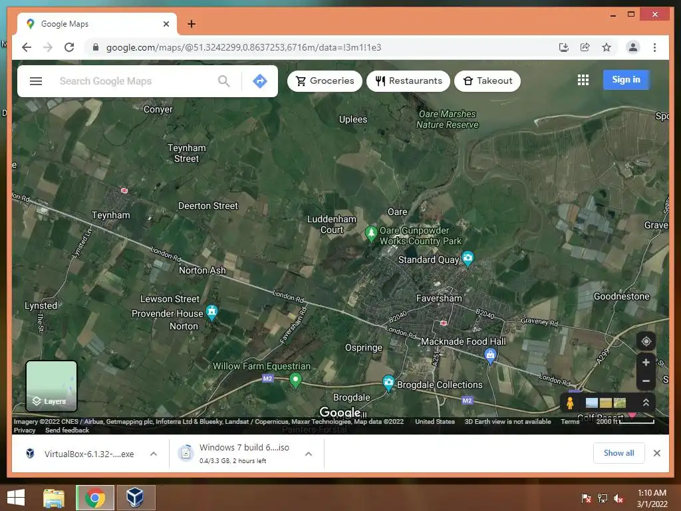Open the Google Maps hamburger menu
The height and width of the screenshot is (511, 681).
pyautogui.click(x=36, y=81)
